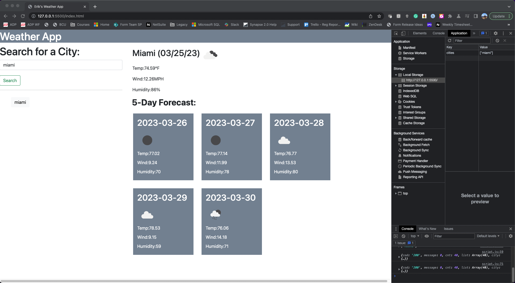Image resolution: width=515 pixels, height=283 pixels.
Task: Refresh the local storage key list
Action: [450, 41]
